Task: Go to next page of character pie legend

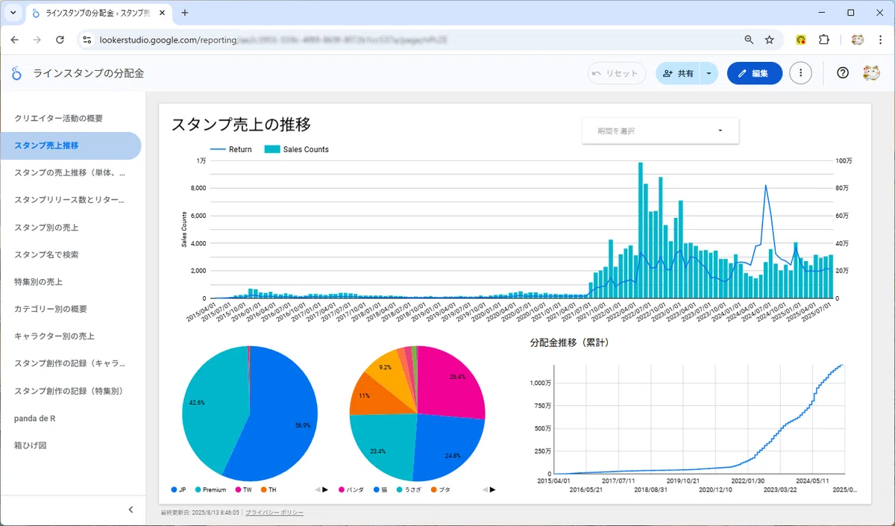Action: pos(493,489)
